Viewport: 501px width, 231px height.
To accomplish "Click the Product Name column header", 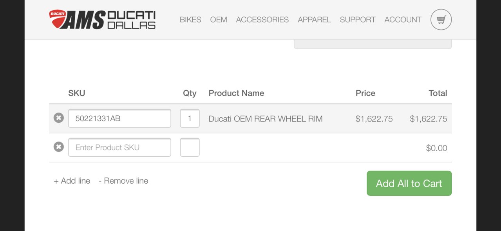I will click(236, 93).
